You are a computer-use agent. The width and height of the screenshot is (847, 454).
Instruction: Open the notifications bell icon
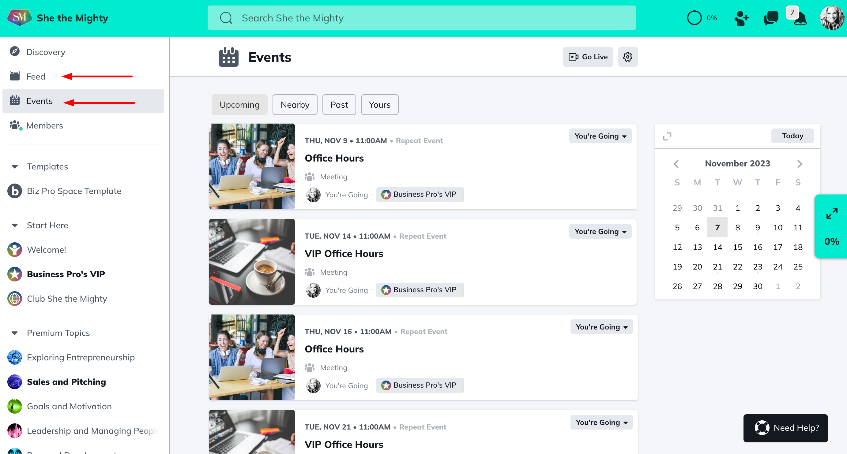[x=800, y=18]
